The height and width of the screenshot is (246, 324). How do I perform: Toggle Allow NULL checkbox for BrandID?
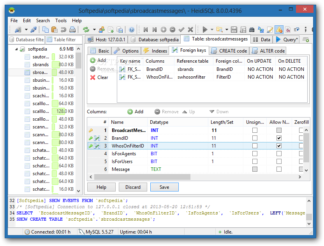coord(279,138)
